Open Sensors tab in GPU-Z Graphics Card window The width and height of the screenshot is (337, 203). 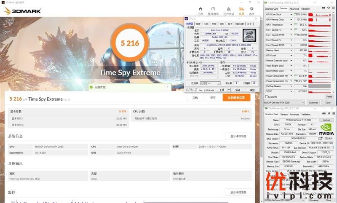click(x=284, y=114)
